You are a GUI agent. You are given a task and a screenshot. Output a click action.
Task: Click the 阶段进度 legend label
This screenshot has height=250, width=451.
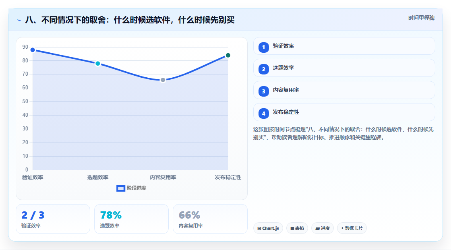pyautogui.click(x=137, y=188)
